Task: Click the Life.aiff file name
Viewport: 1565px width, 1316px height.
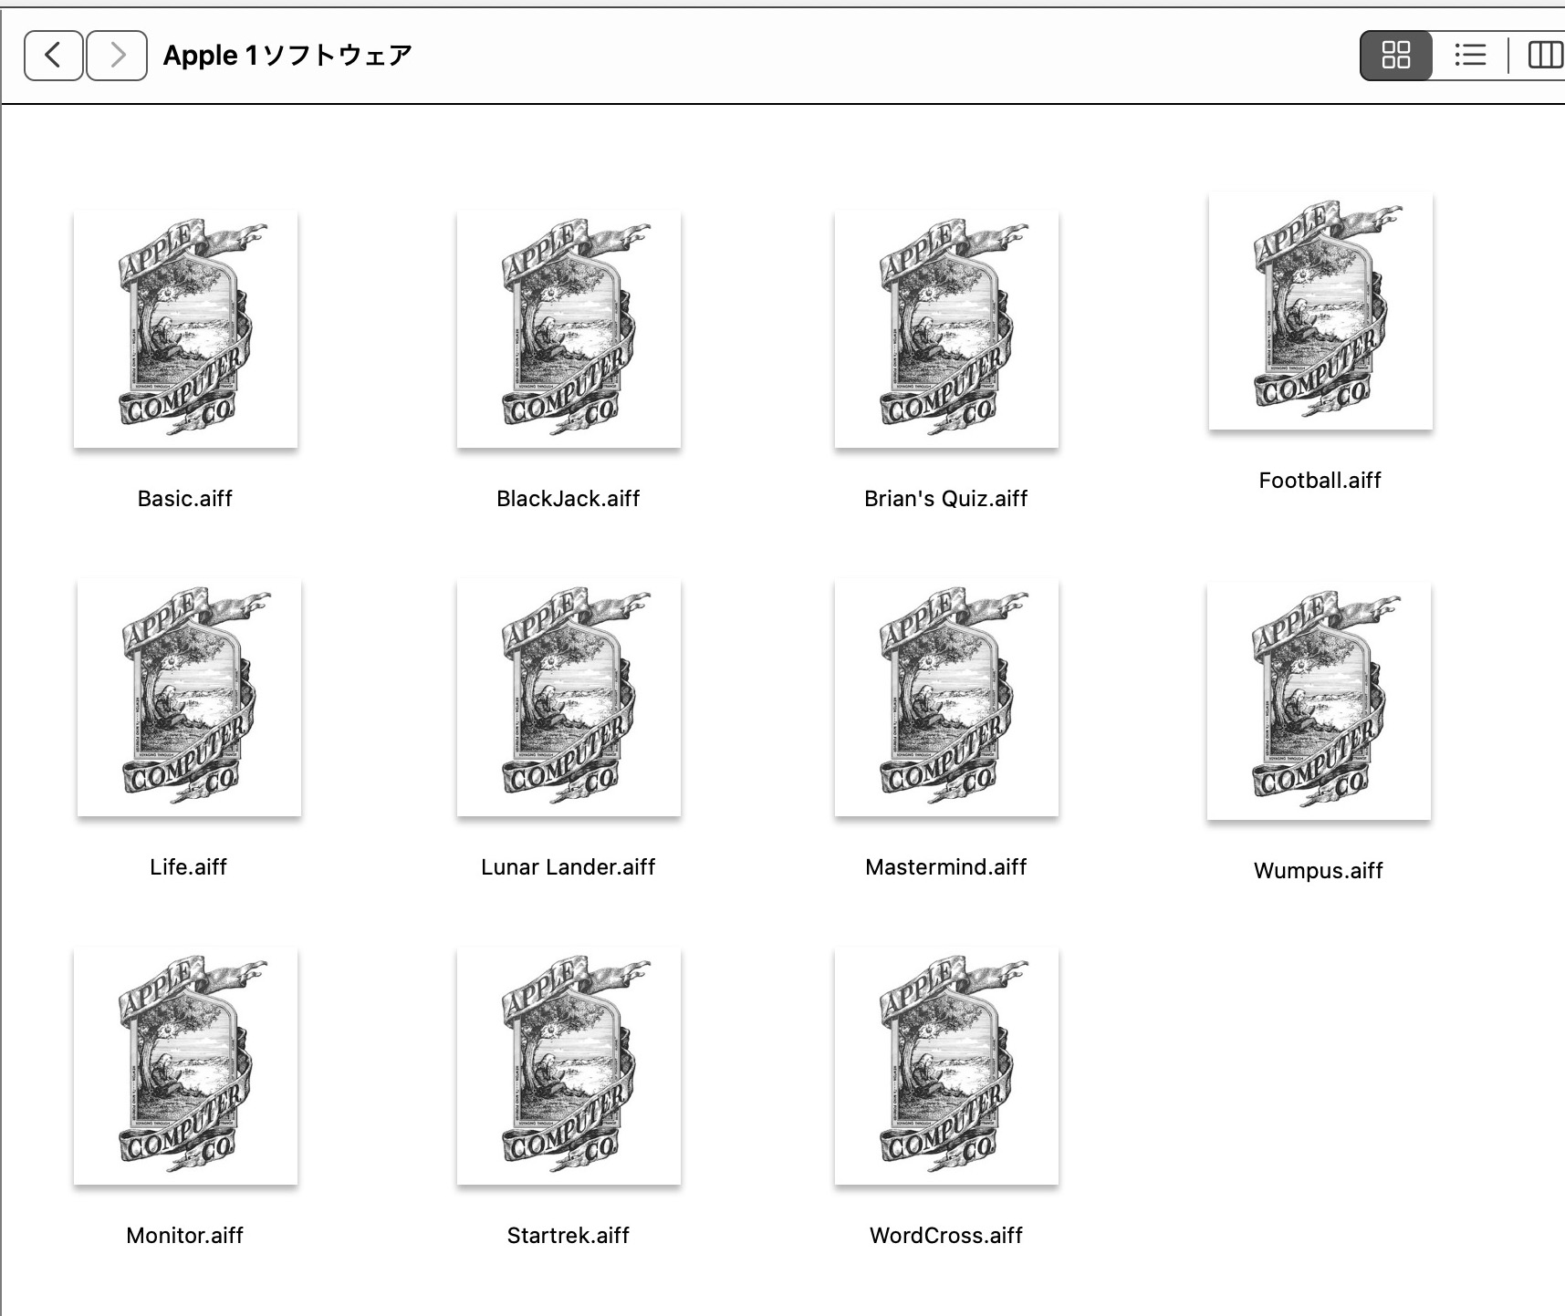Action: point(189,867)
